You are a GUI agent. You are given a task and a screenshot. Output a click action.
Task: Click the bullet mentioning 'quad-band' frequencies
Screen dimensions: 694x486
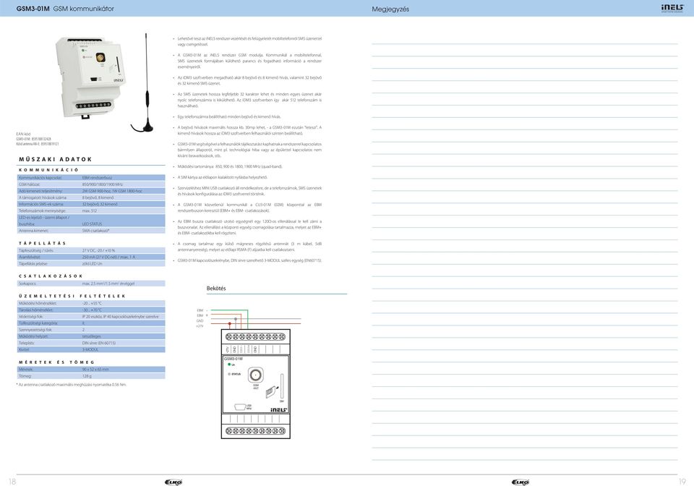click(x=230, y=166)
